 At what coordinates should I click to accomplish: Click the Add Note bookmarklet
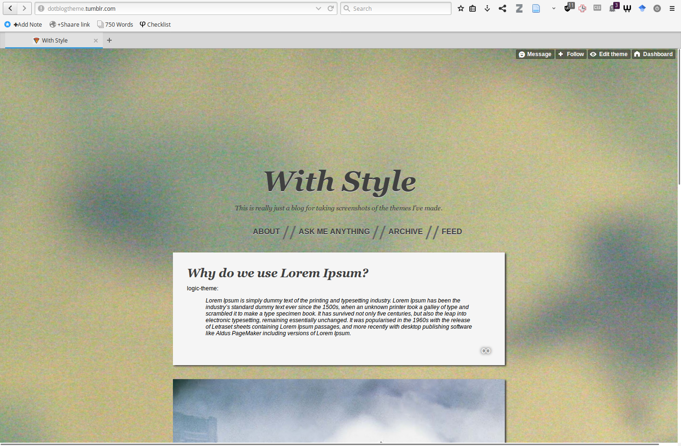[x=23, y=24]
